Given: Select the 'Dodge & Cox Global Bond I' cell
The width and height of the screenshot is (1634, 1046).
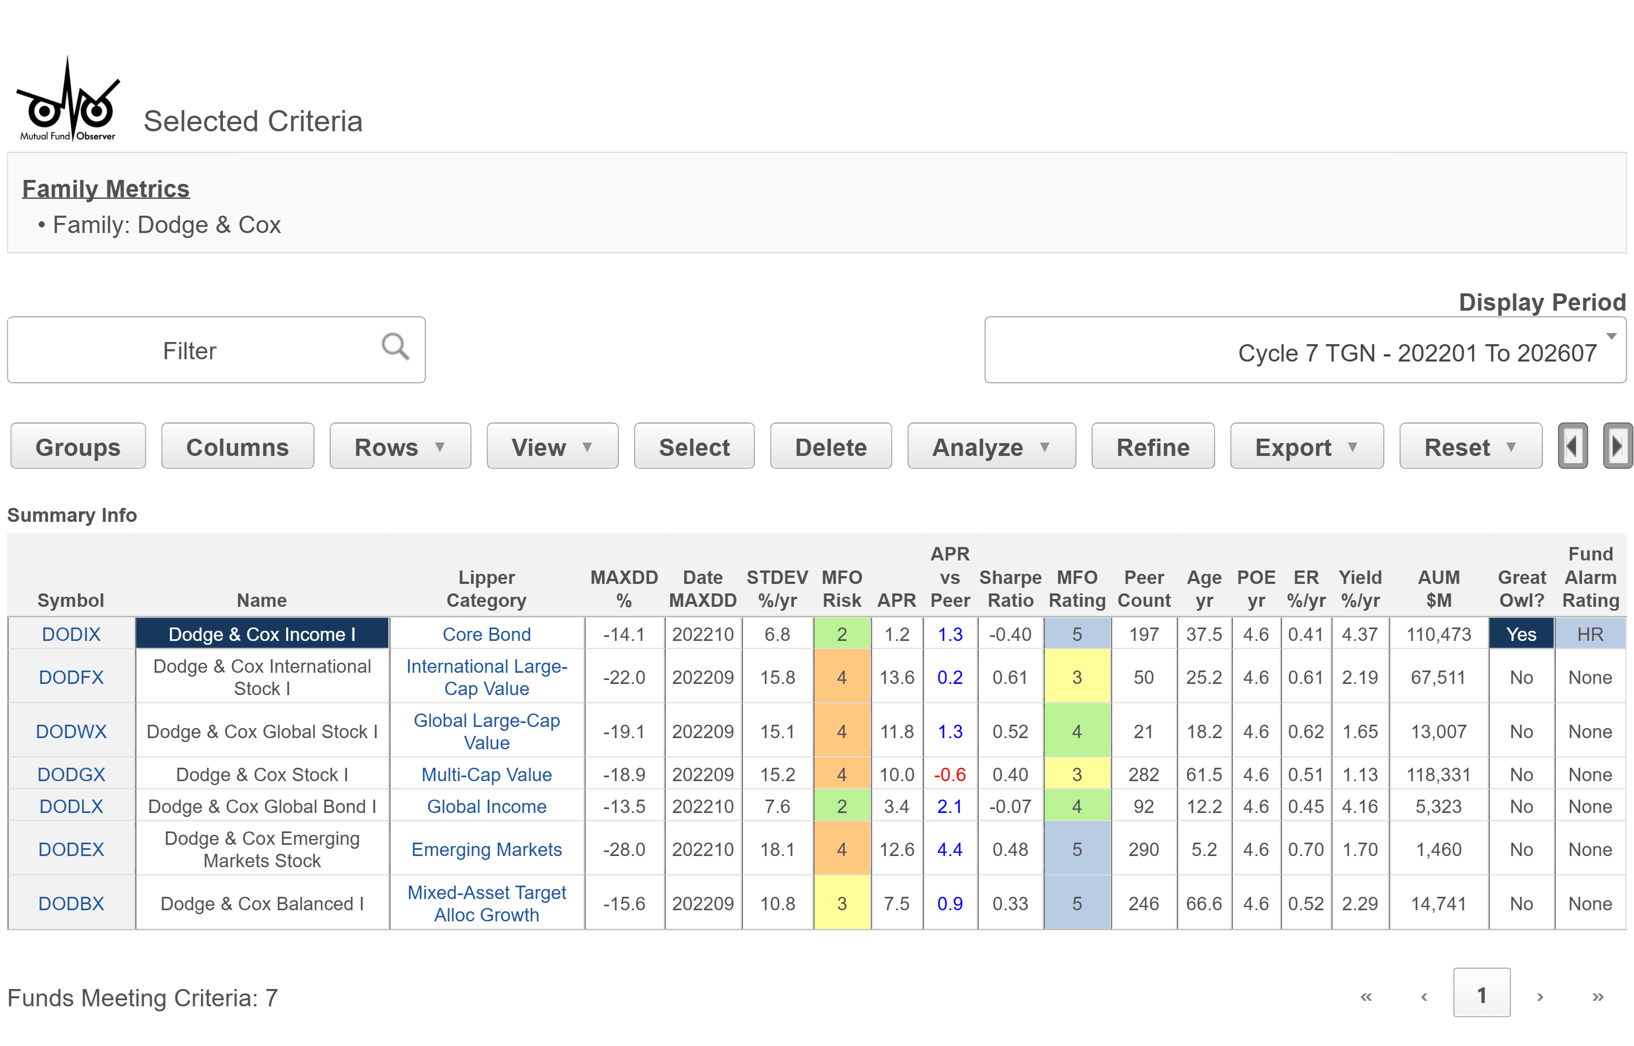Looking at the screenshot, I should coord(262,806).
